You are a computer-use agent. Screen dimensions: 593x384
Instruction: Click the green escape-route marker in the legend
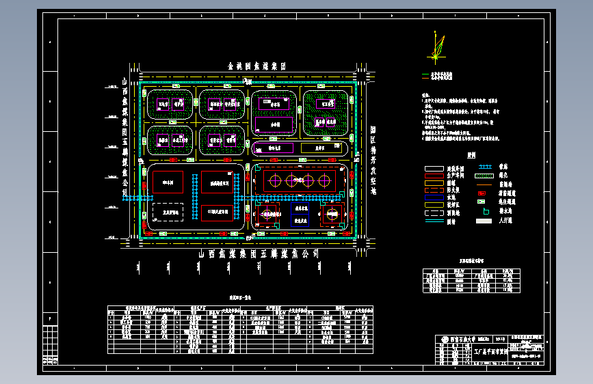482,202
